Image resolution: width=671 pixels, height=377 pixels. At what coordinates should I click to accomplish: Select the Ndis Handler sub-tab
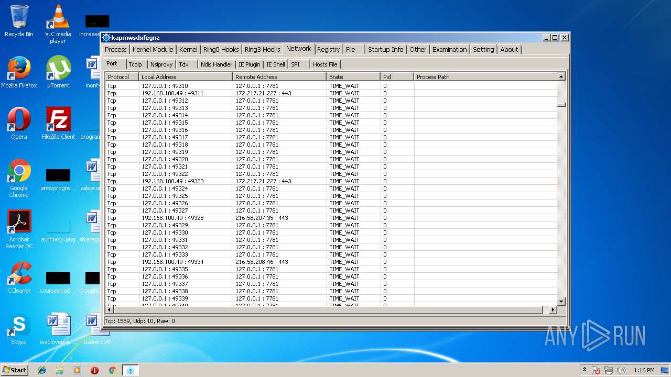(217, 64)
